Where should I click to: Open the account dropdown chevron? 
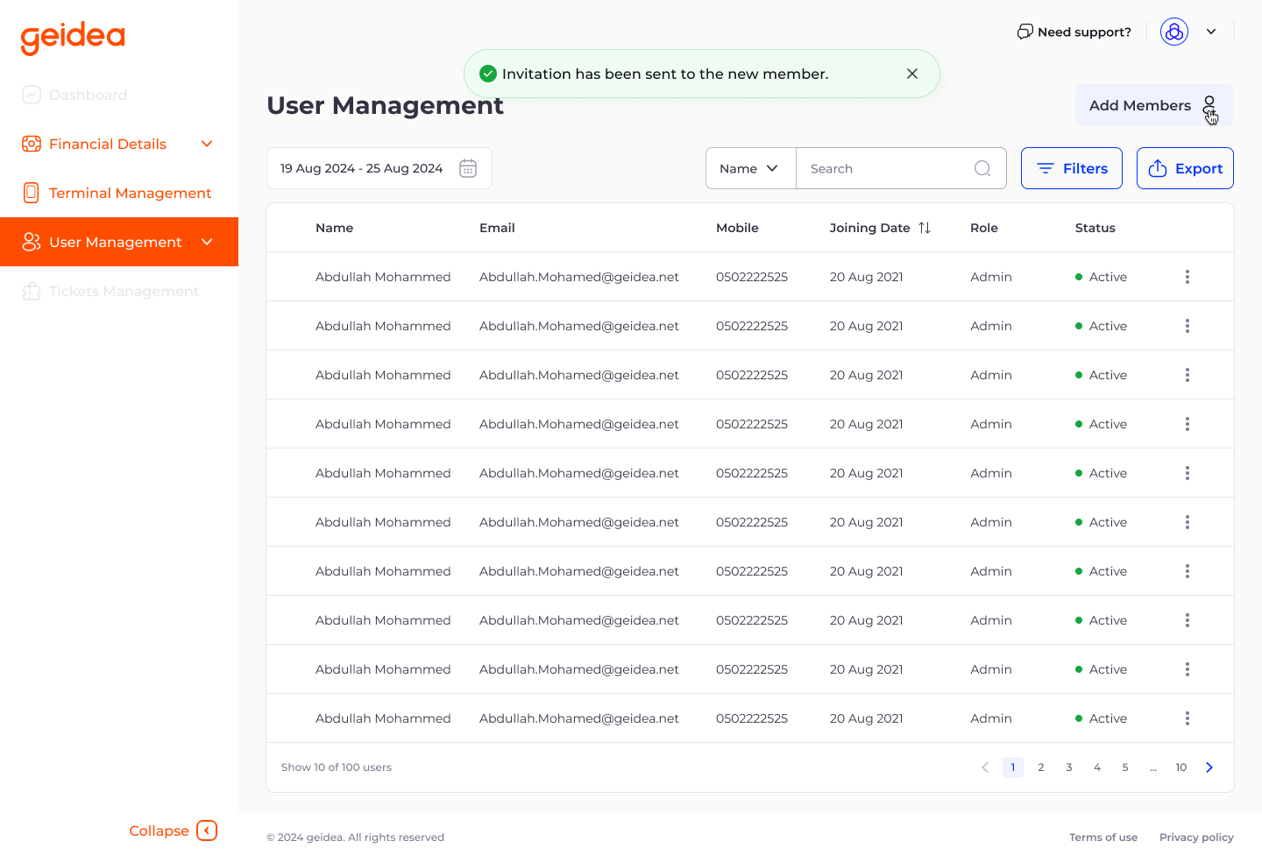click(x=1211, y=32)
